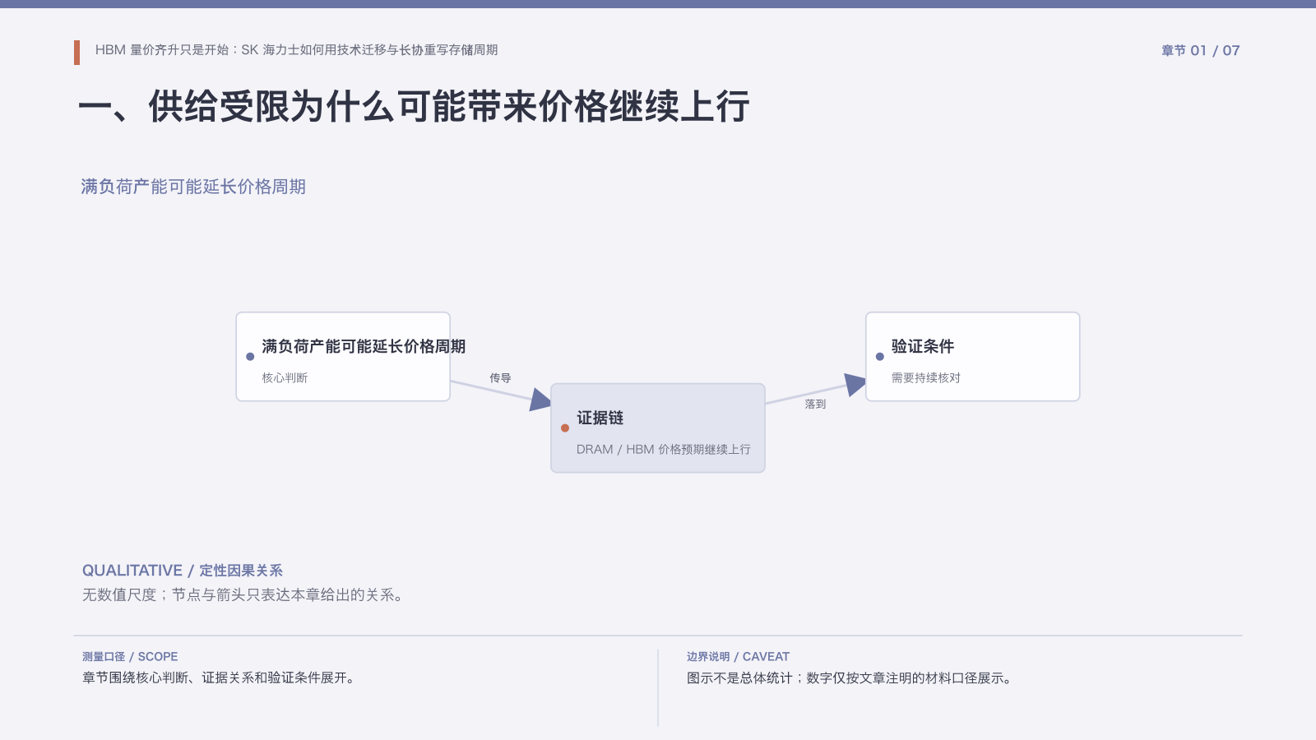1316x740 pixels.
Task: Click the chapter indicator '章节 01 / 07'
Action: 1200,51
